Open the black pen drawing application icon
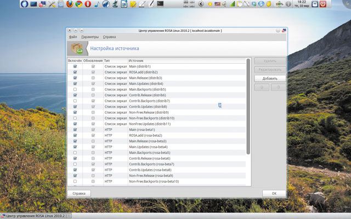 (x=151, y=4)
